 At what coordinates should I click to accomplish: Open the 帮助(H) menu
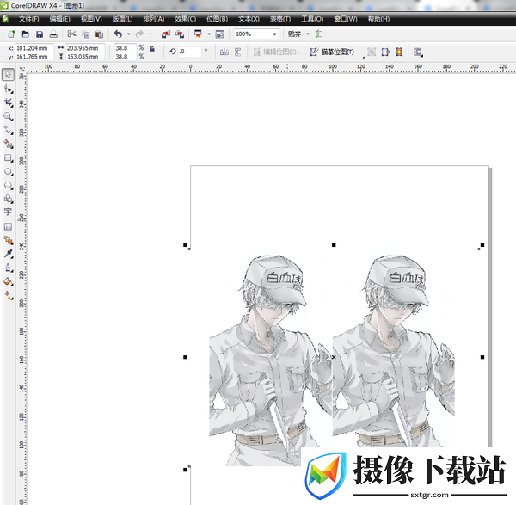point(378,19)
